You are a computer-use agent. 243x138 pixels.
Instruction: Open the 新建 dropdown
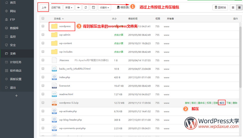pyautogui.click(x=69, y=8)
